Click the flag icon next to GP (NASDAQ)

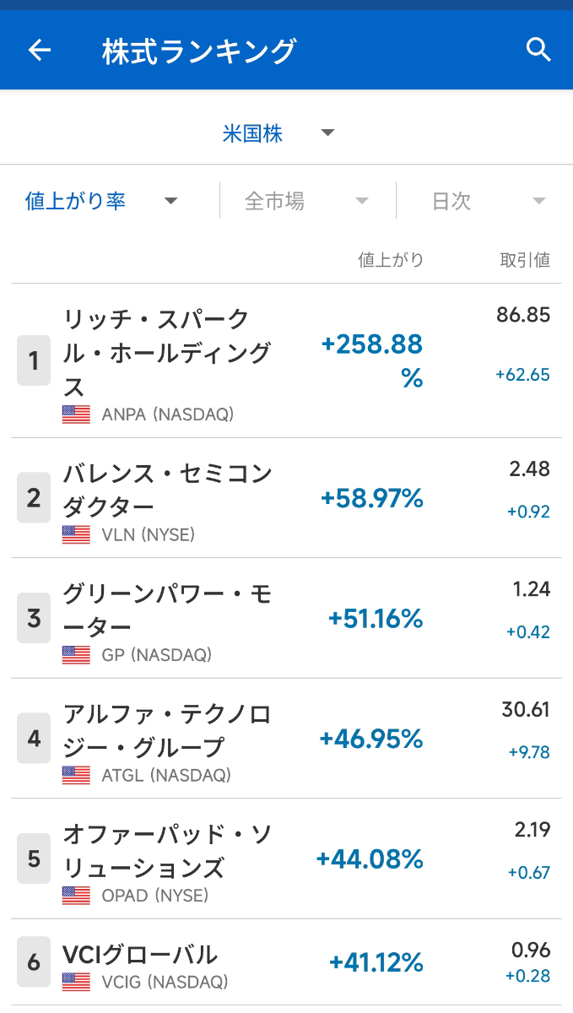coord(76,655)
